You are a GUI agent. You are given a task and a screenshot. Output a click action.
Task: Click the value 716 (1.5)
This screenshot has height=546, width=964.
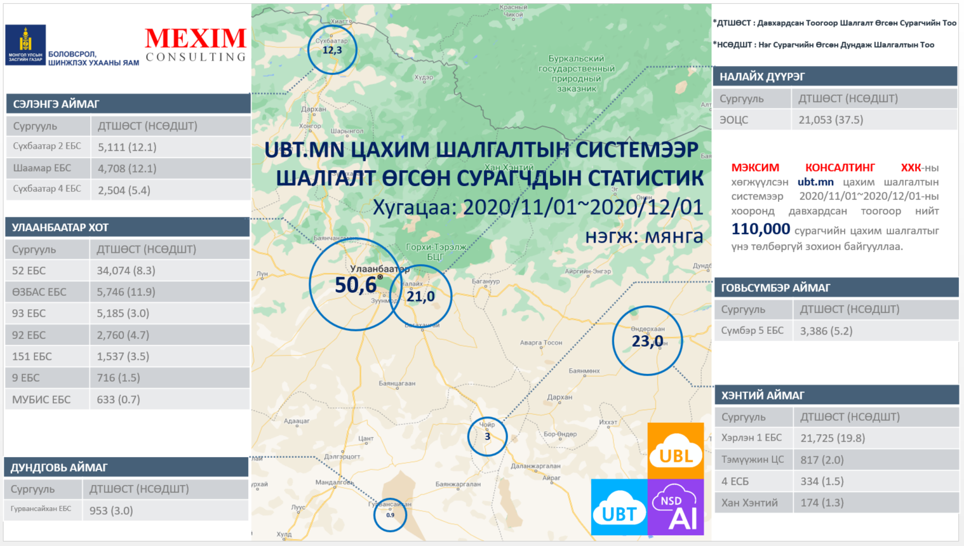tap(118, 378)
